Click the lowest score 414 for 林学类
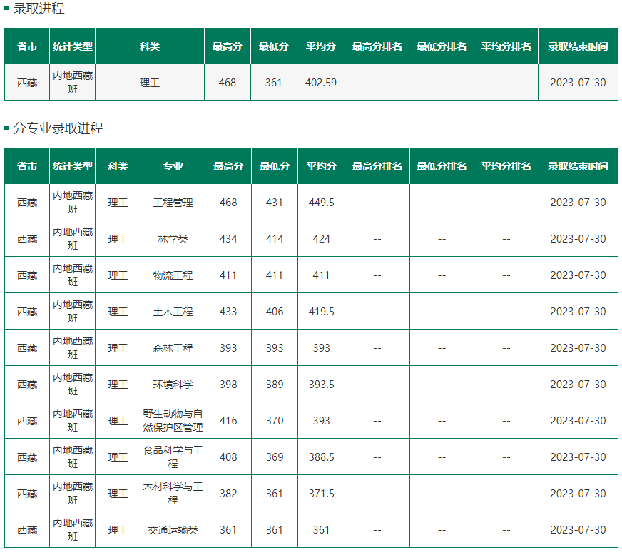 (275, 239)
